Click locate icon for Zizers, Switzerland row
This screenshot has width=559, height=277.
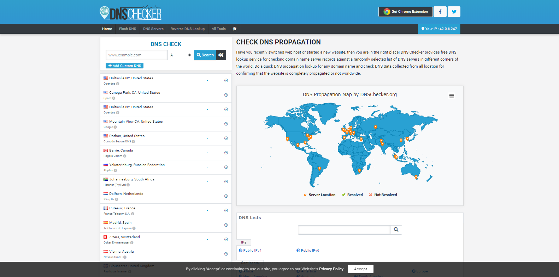click(226, 240)
